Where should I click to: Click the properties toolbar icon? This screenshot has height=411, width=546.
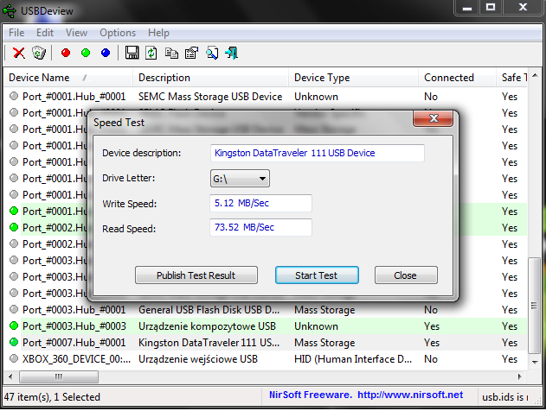coord(191,54)
